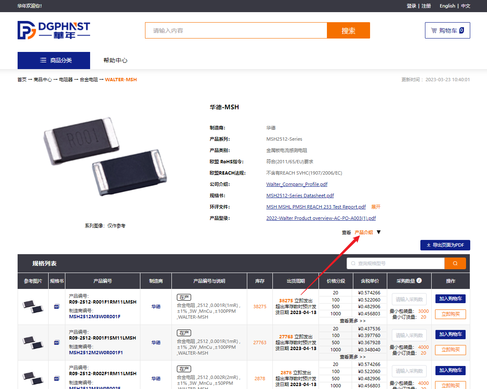
Task: Click 查看更多 under second row prices
Action: coord(352,357)
